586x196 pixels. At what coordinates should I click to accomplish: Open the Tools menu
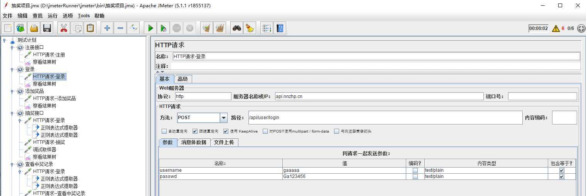84,16
